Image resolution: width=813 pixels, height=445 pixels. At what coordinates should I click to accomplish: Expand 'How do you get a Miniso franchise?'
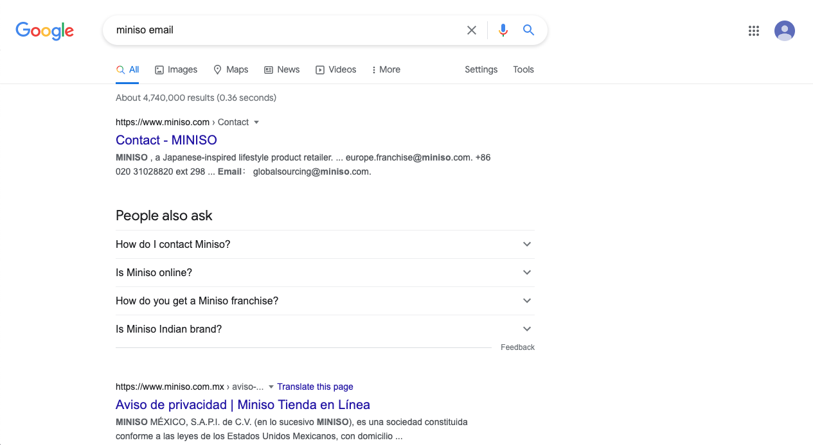pyautogui.click(x=325, y=301)
